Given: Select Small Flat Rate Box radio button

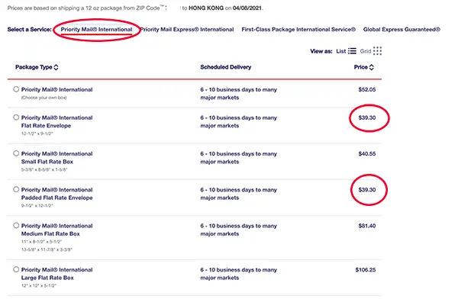Looking at the screenshot, I should (16, 153).
